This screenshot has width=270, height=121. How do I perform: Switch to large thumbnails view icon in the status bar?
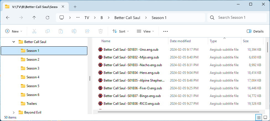265,118
